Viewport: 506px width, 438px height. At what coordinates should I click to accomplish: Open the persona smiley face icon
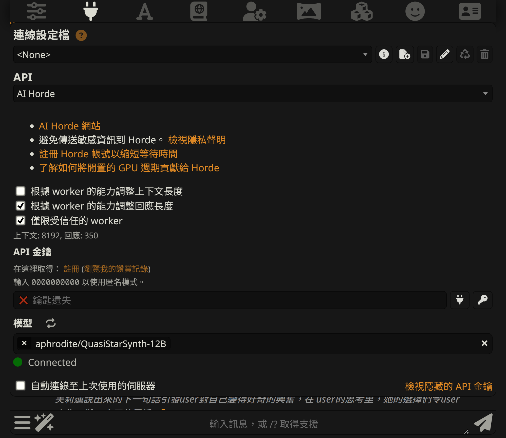click(x=415, y=11)
